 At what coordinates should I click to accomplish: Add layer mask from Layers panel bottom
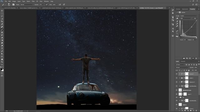click(185, 111)
